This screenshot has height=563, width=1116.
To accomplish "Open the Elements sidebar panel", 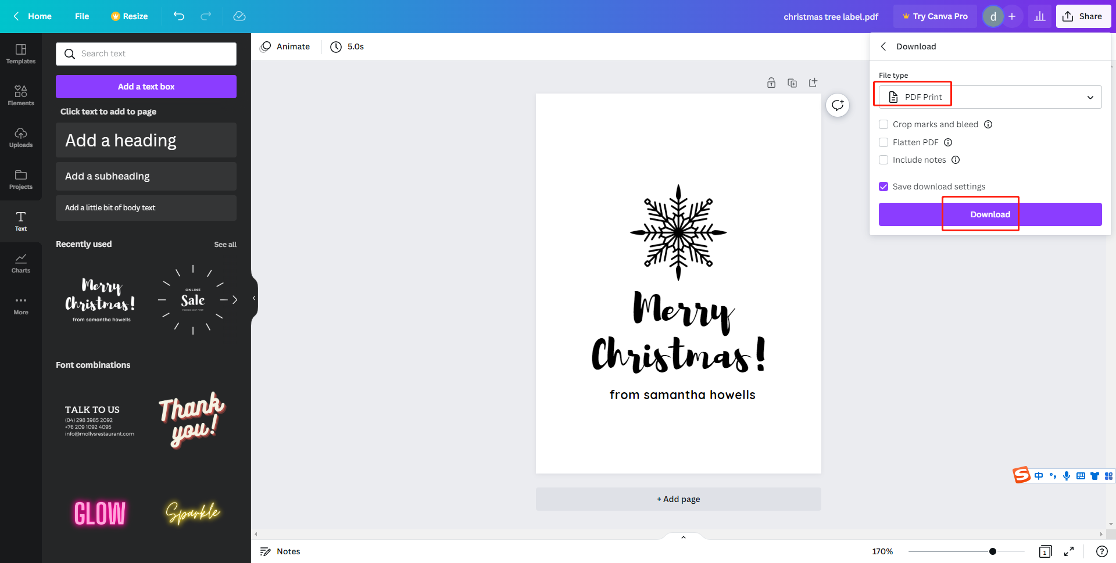I will coord(21,96).
